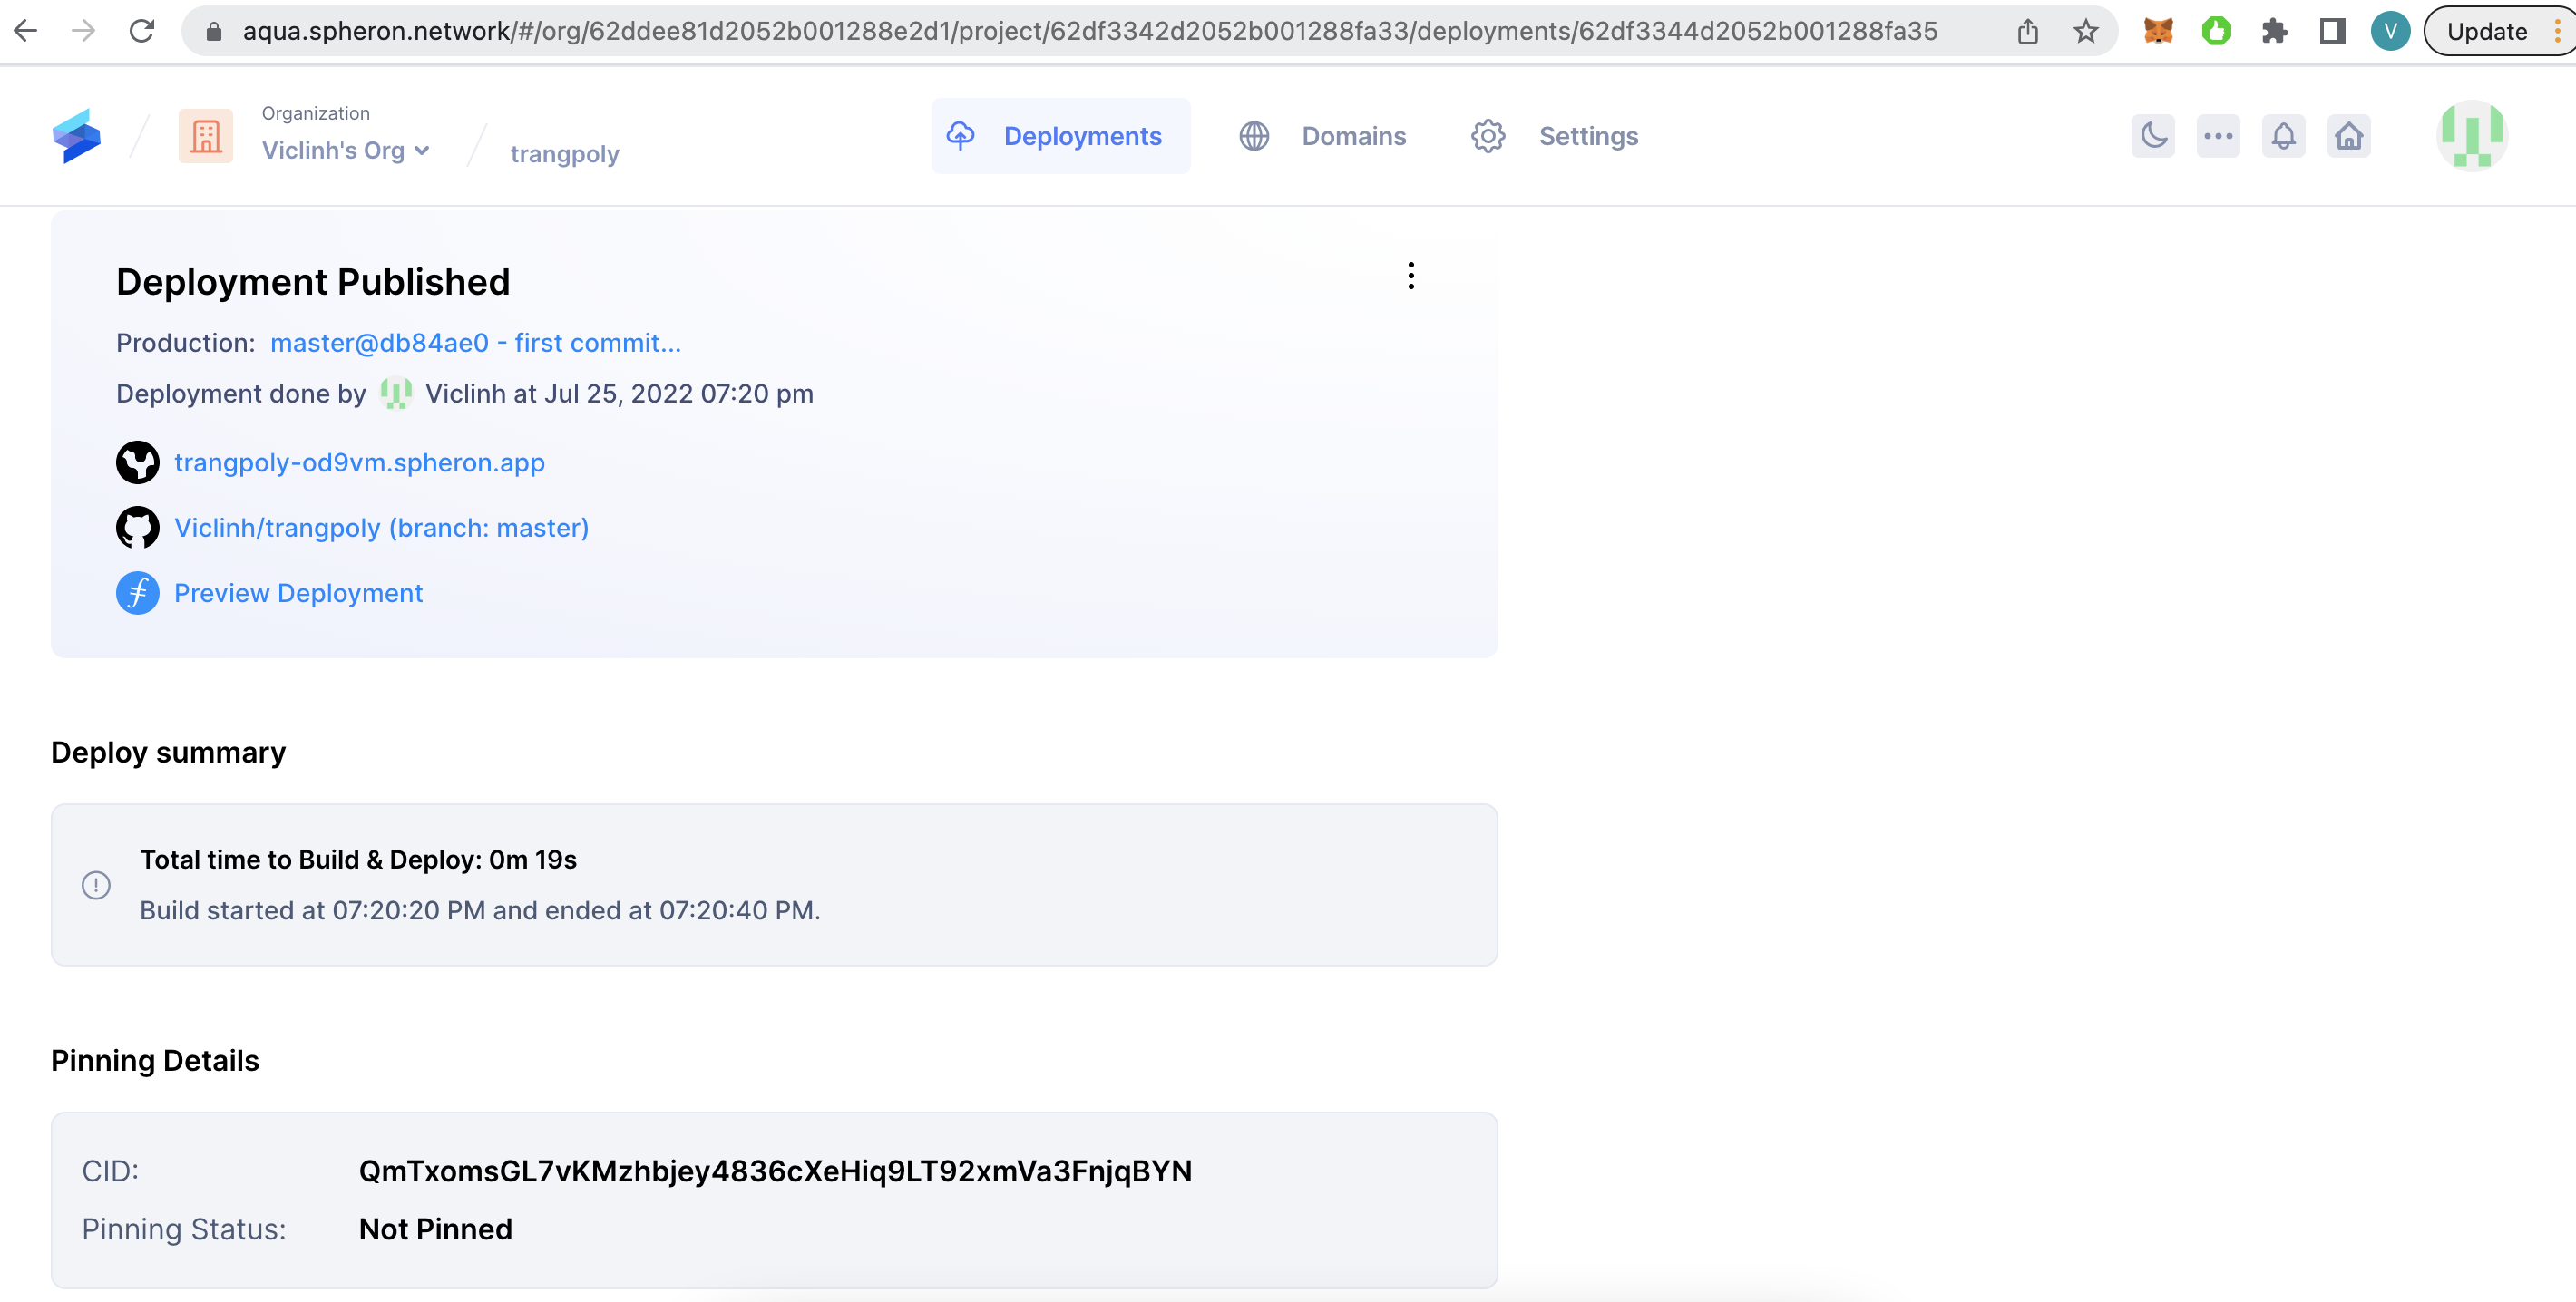Bookmark page with star icon
This screenshot has width=2576, height=1302.
coord(2085,32)
